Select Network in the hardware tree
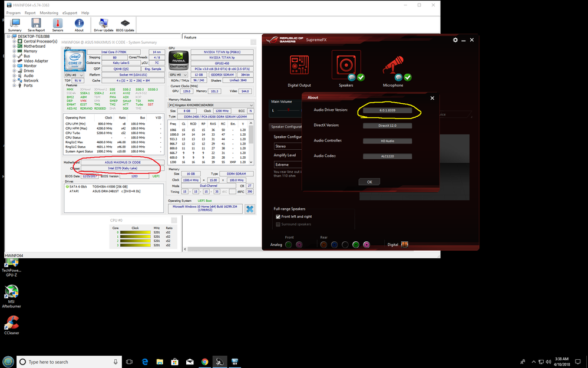This screenshot has width=588, height=368. tap(31, 80)
